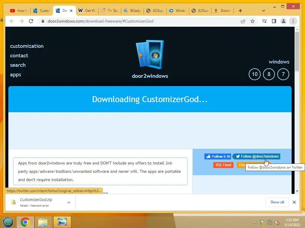Share this page icon
305x228 pixels.
coord(243,21)
